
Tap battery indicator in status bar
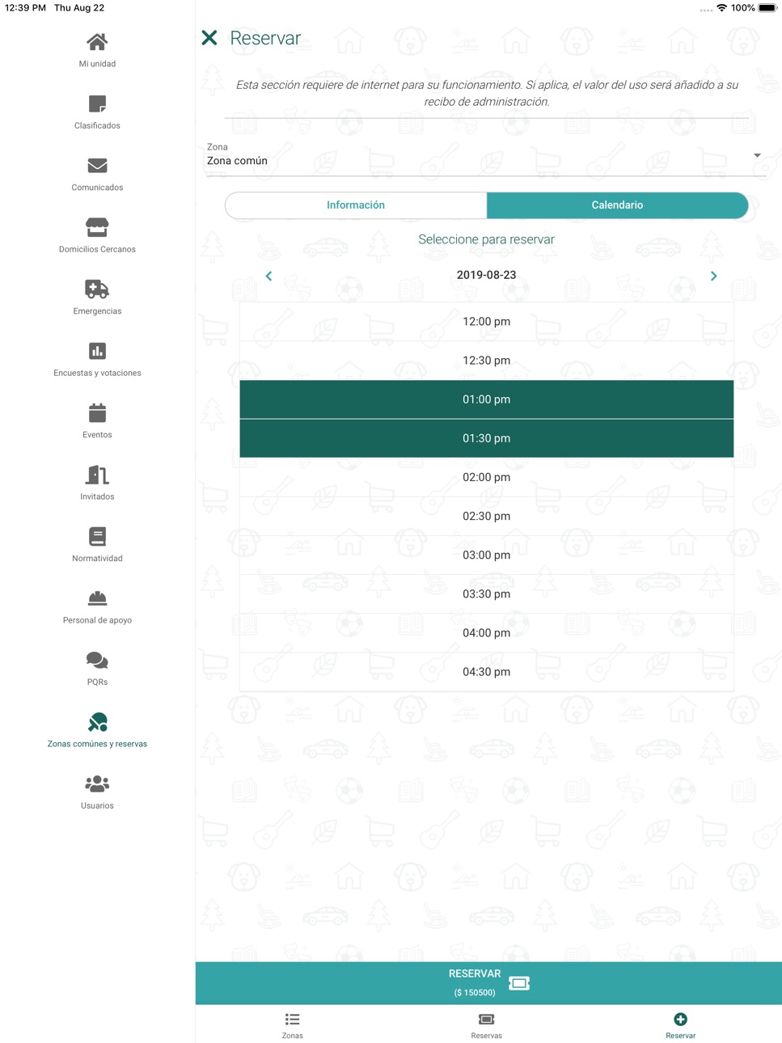click(x=767, y=8)
